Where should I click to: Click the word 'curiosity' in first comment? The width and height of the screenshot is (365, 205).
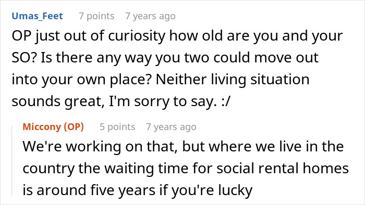pos(137,36)
